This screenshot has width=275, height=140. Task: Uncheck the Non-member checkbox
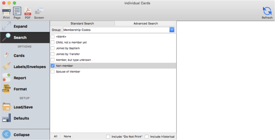click(x=53, y=66)
